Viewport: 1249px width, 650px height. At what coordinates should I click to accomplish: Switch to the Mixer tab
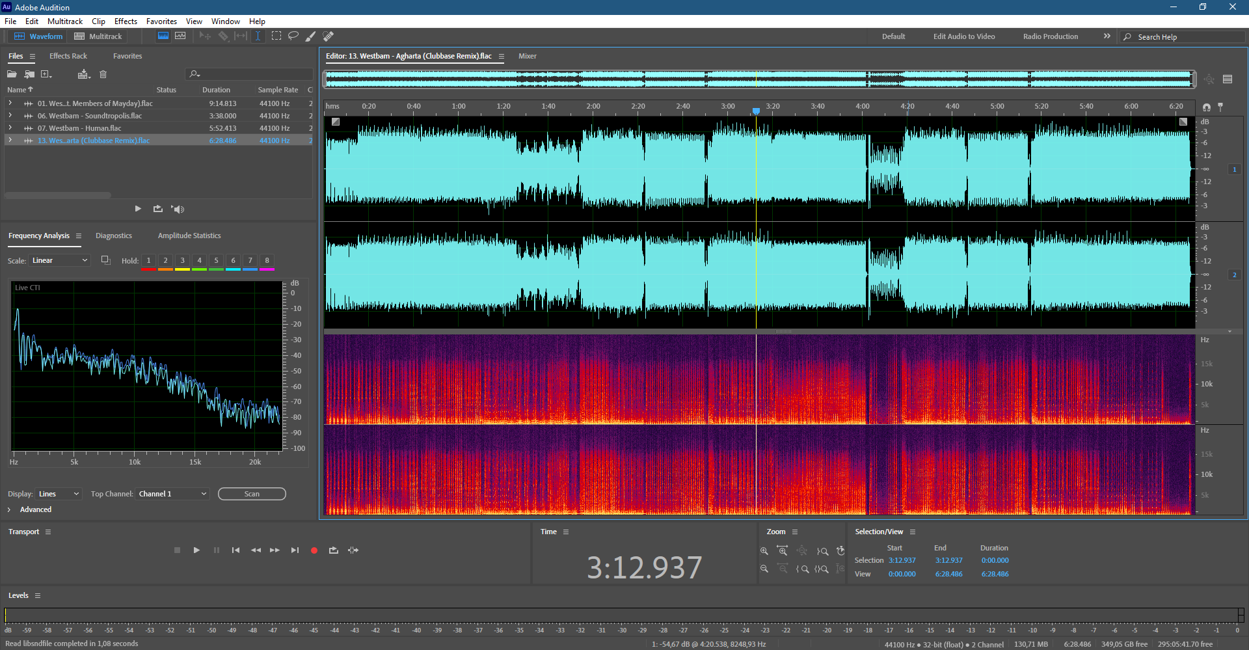click(528, 56)
